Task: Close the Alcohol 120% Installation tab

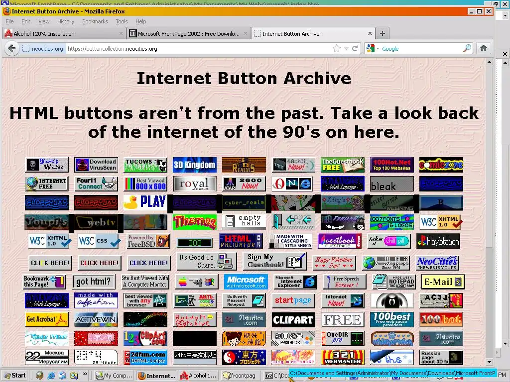Action: pos(121,33)
